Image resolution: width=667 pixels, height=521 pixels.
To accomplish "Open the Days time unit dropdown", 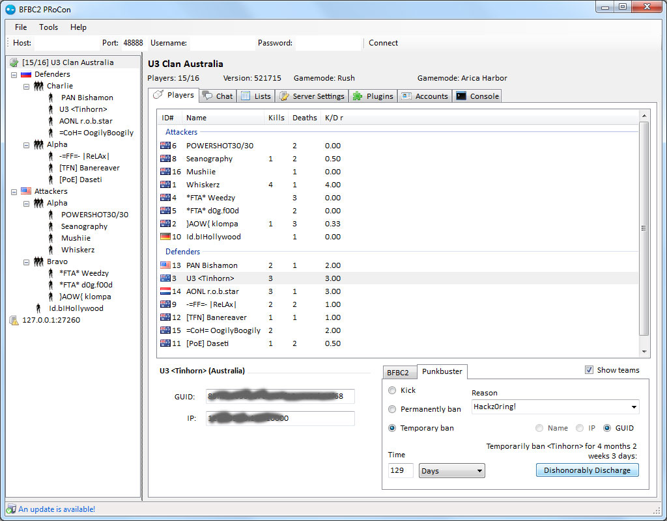I will pyautogui.click(x=452, y=471).
